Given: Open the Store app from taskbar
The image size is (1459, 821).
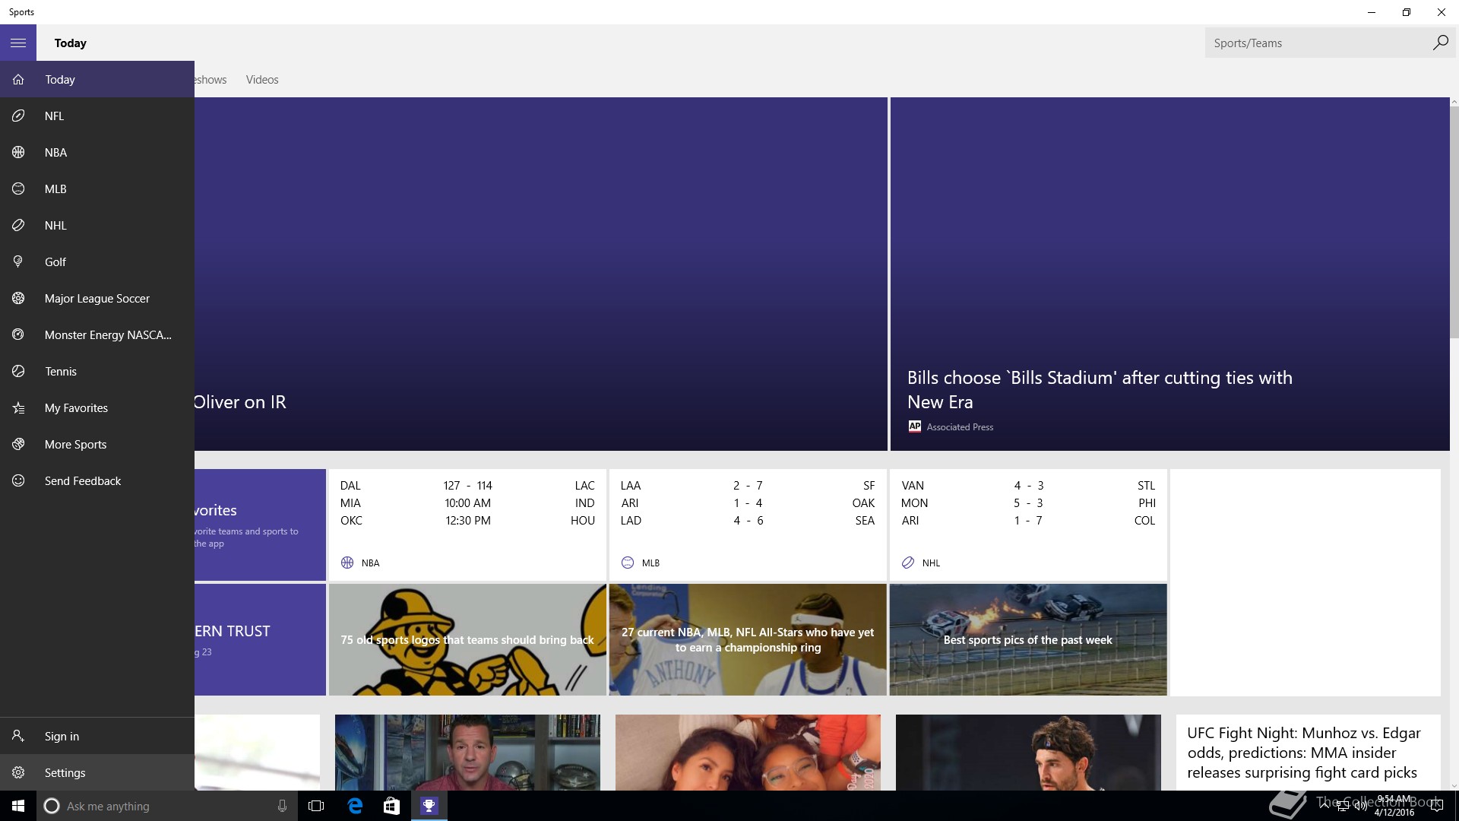Looking at the screenshot, I should tap(391, 806).
